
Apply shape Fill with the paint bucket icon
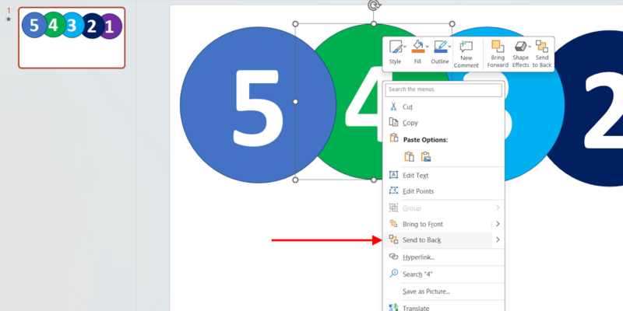[x=417, y=47]
